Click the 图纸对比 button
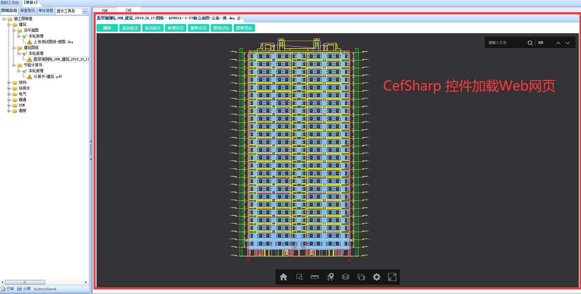Screen dimensions: 581x294 pos(221,28)
